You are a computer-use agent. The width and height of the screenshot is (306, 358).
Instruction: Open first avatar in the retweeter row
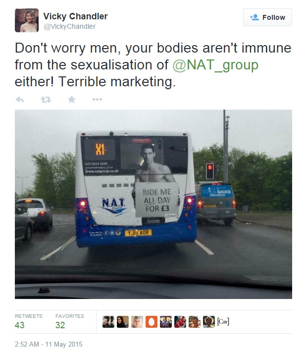pyautogui.click(x=108, y=322)
